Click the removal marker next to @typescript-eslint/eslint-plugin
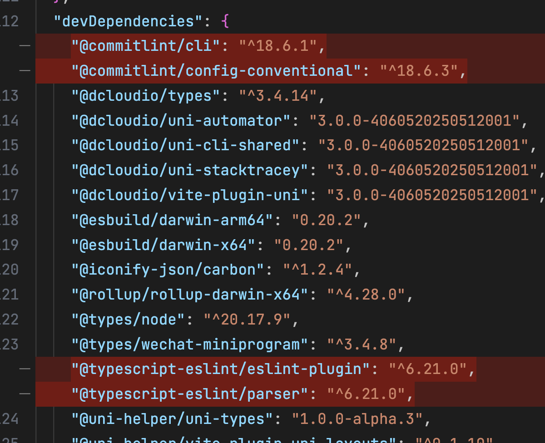This screenshot has width=545, height=443. (x=25, y=369)
